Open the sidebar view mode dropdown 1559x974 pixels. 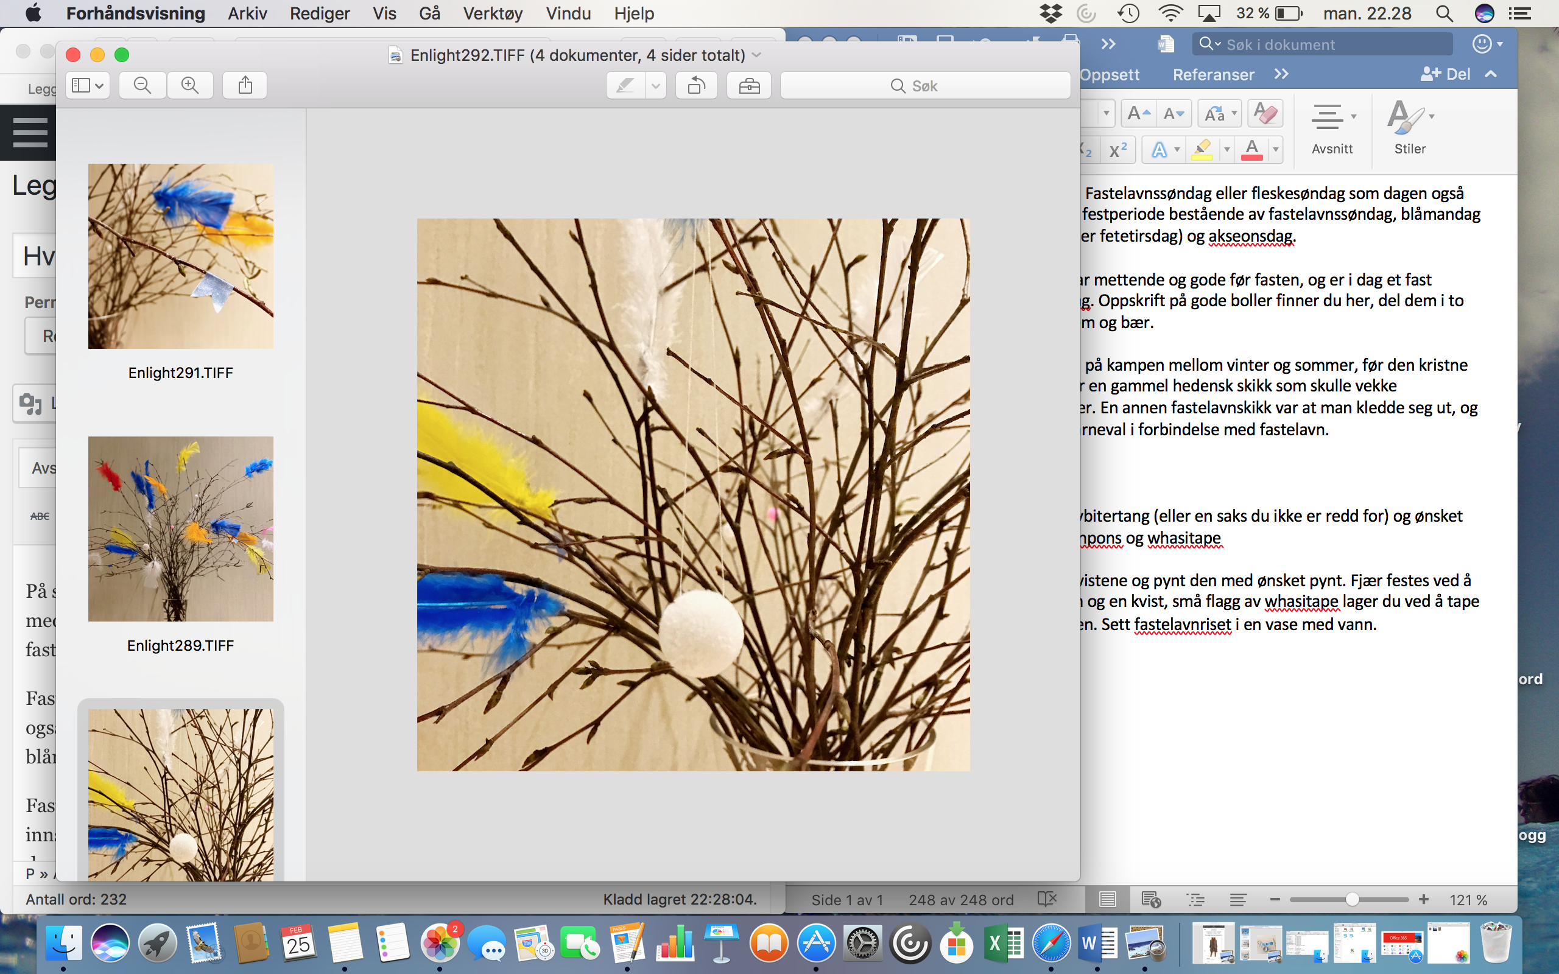88,85
